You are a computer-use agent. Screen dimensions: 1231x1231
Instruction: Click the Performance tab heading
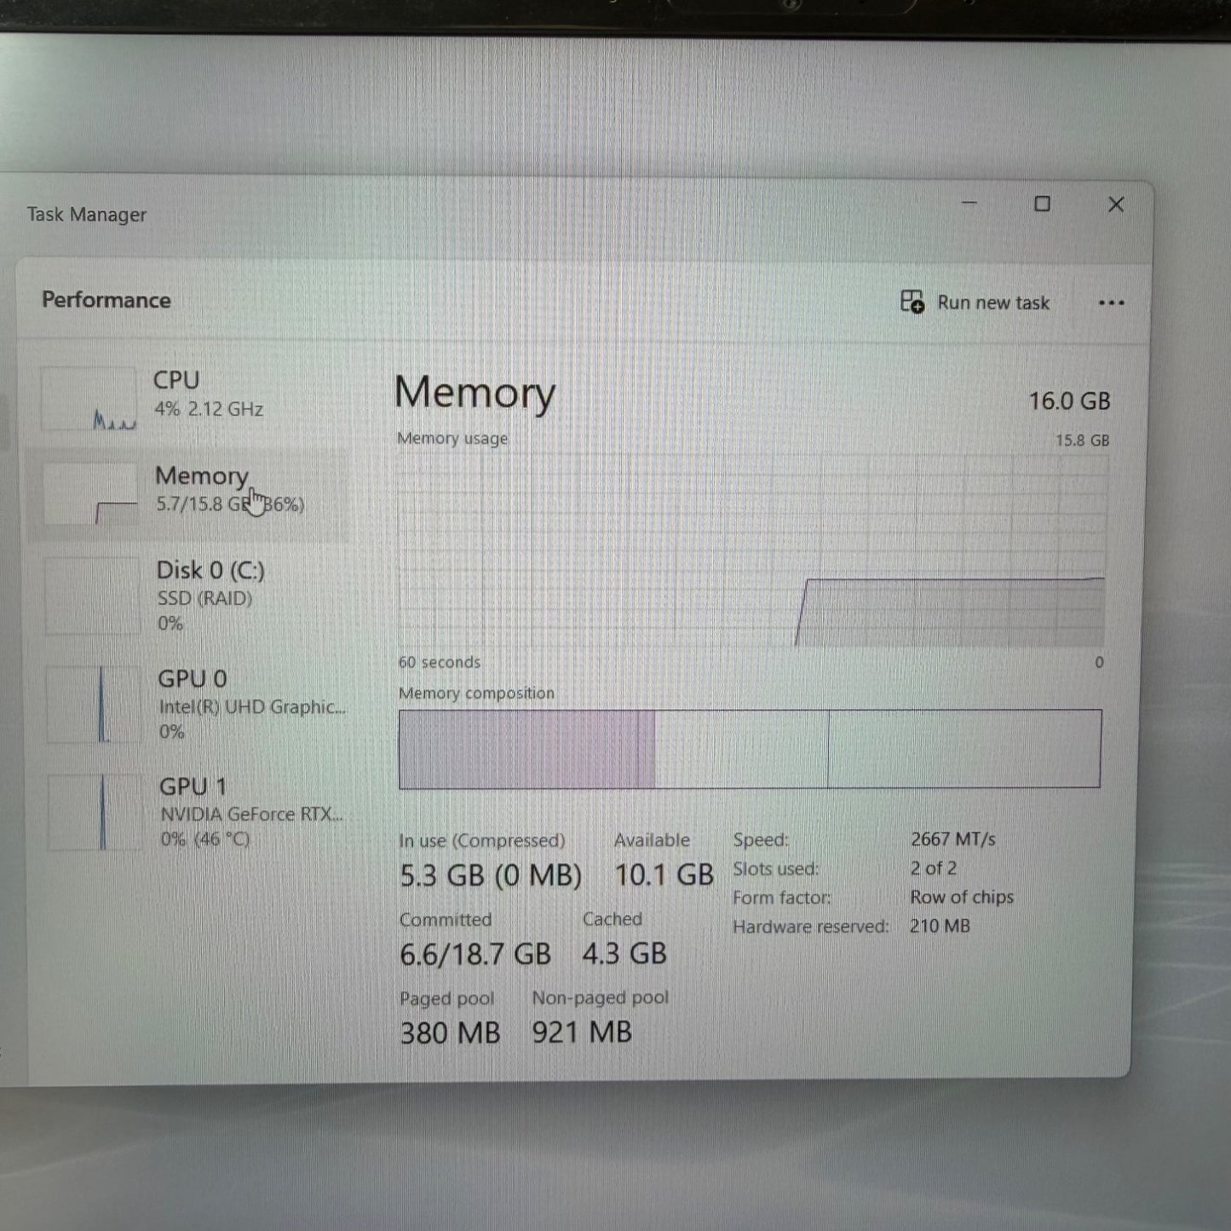(106, 301)
